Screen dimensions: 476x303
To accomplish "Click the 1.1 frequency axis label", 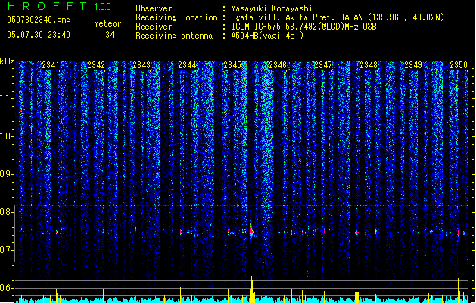I will (7, 99).
